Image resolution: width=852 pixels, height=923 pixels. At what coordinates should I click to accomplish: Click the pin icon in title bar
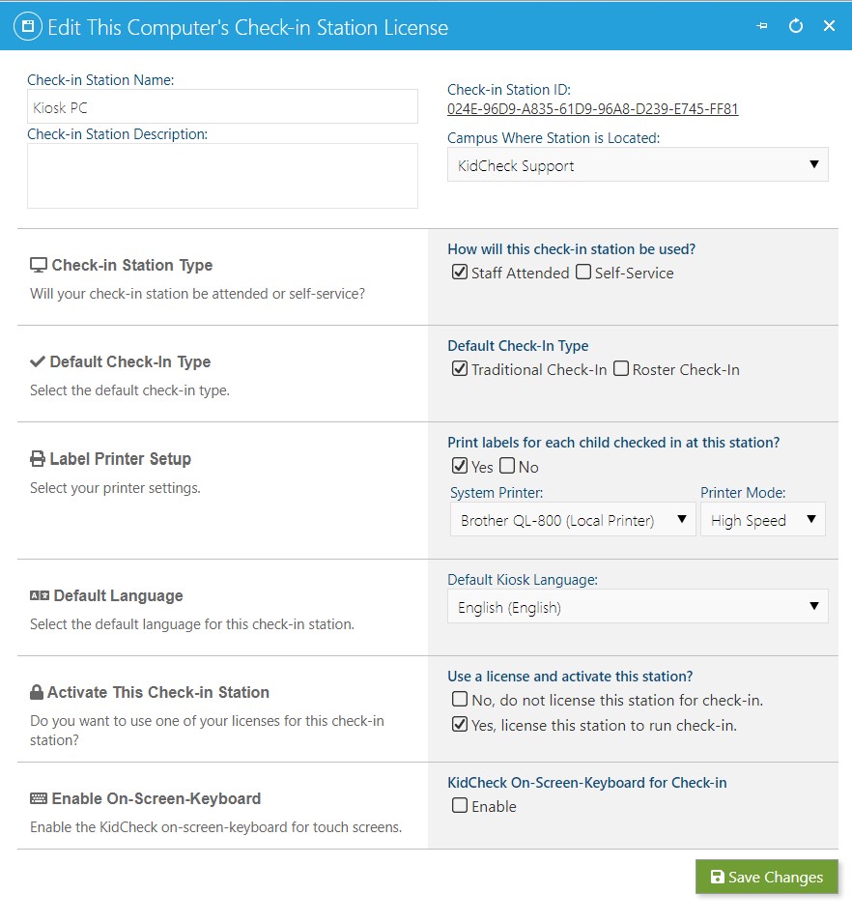762,26
